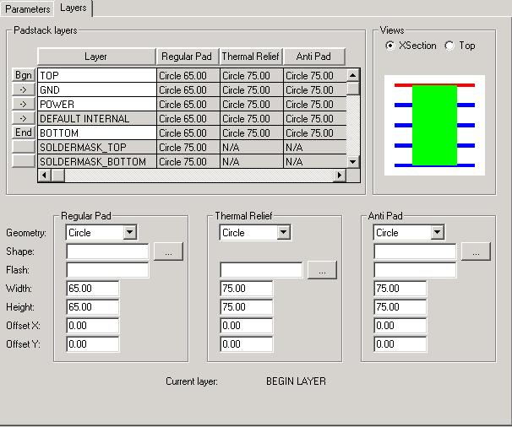Click the Regular Pad Width field
This screenshot has height=427, width=512.
pos(93,289)
